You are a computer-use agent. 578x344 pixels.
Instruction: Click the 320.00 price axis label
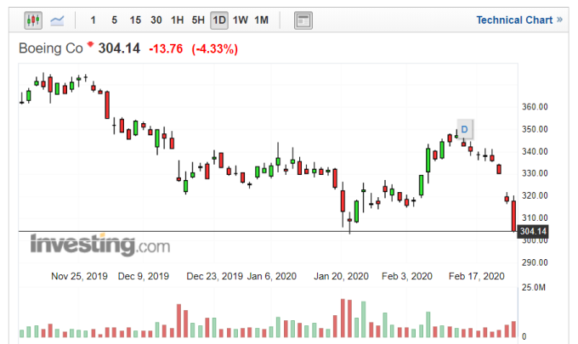click(535, 195)
